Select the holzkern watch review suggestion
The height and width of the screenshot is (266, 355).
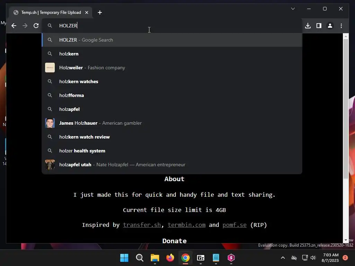click(x=172, y=137)
